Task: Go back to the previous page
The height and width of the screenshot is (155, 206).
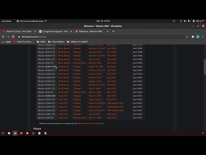Action: point(4,37)
